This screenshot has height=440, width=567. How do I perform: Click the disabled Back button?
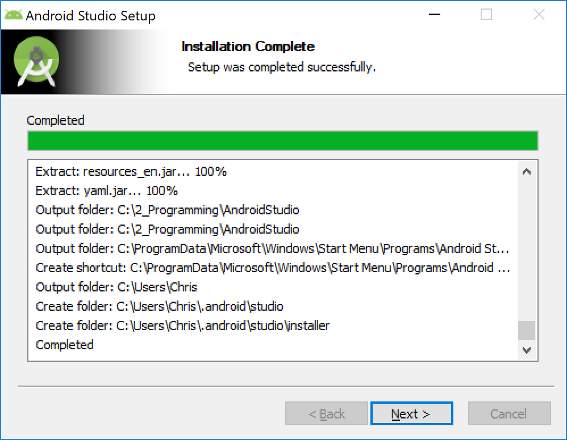(327, 413)
